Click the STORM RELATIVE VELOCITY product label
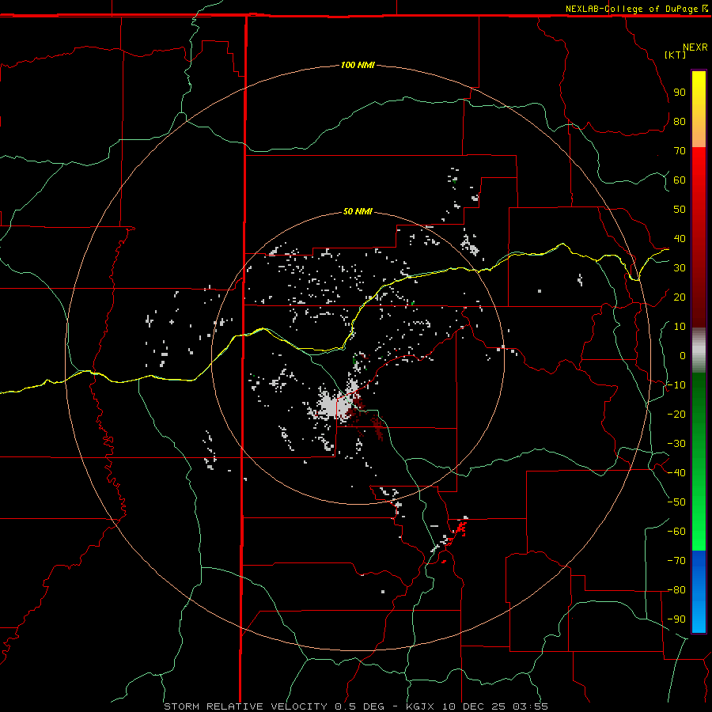Screen dimensions: 712x712 (245, 706)
